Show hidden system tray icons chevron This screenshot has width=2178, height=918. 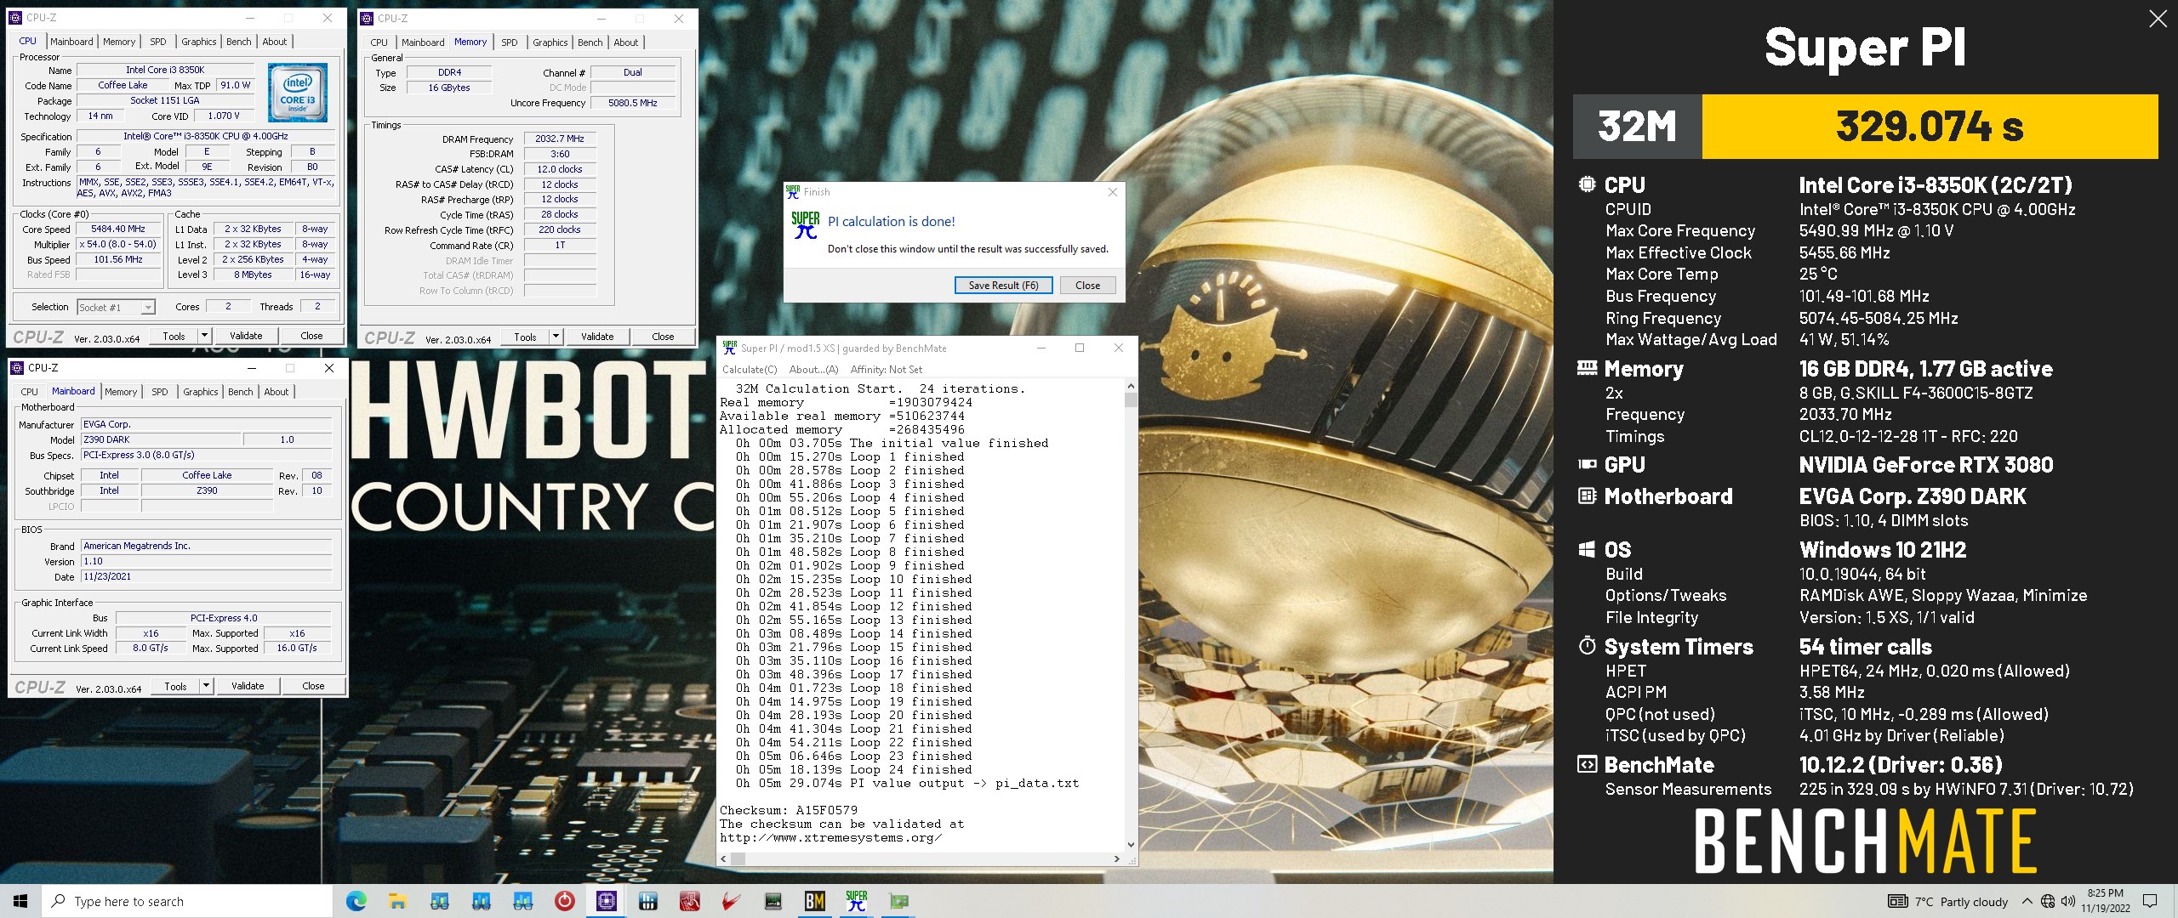[2027, 901]
